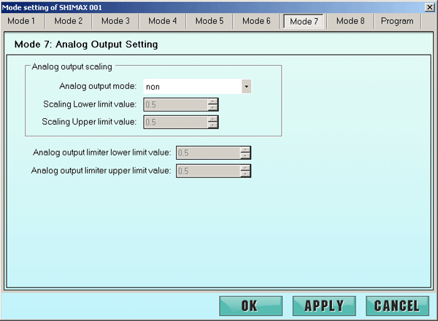The width and height of the screenshot is (438, 321).
Task: Expand the Analog output mode dropdown
Action: tap(246, 87)
